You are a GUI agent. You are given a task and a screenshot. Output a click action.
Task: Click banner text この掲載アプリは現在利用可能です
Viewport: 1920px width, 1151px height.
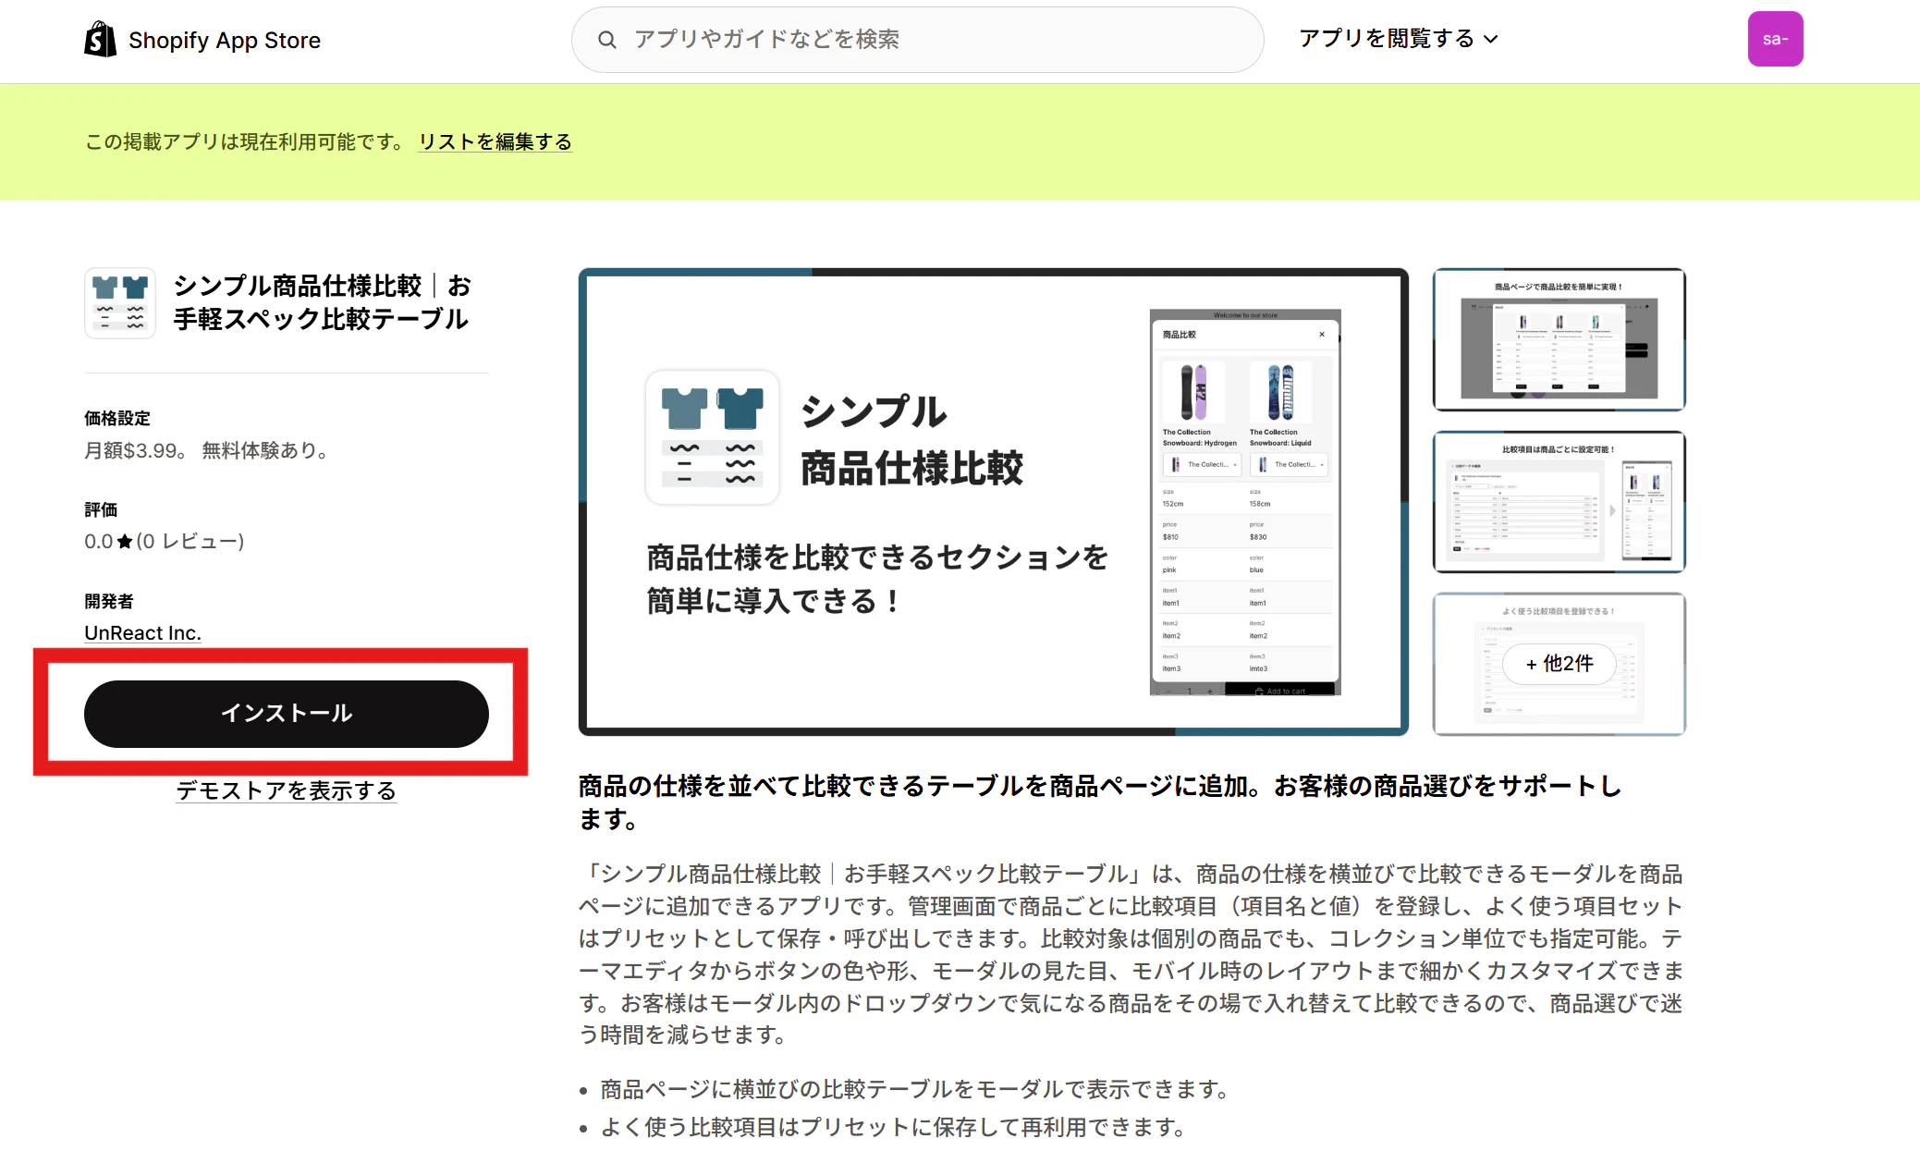click(x=245, y=141)
